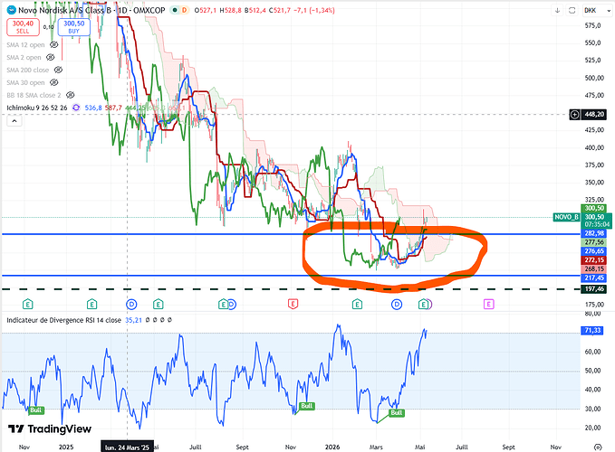Click the red E earnings marker near Nov 2025
The image size is (615, 452).
click(293, 304)
